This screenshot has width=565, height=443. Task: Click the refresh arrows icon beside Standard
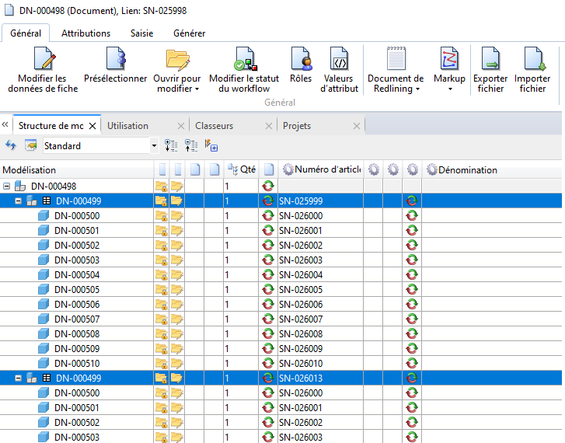point(11,145)
